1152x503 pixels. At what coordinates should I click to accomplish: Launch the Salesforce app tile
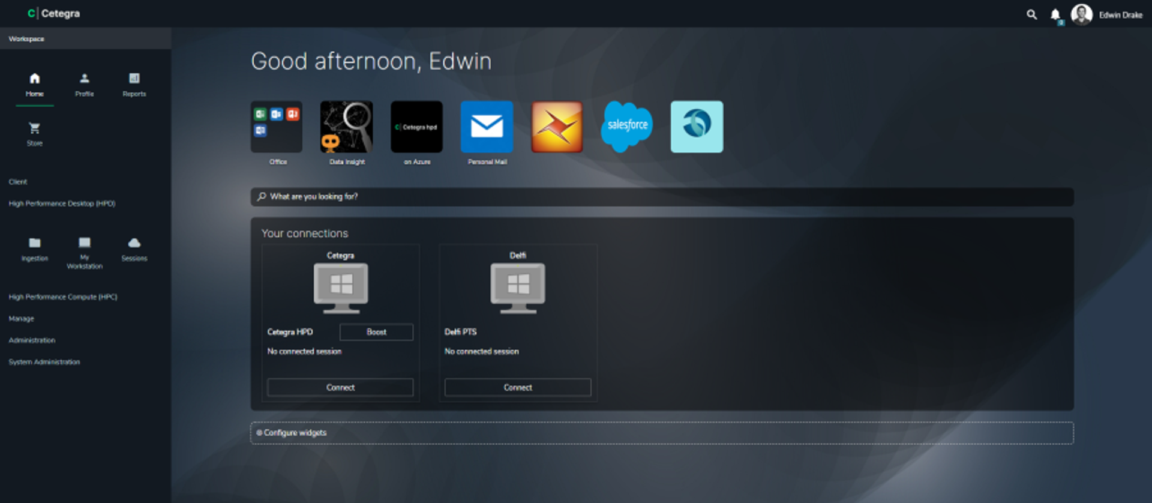[627, 127]
